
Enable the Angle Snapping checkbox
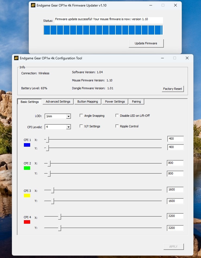81,115
